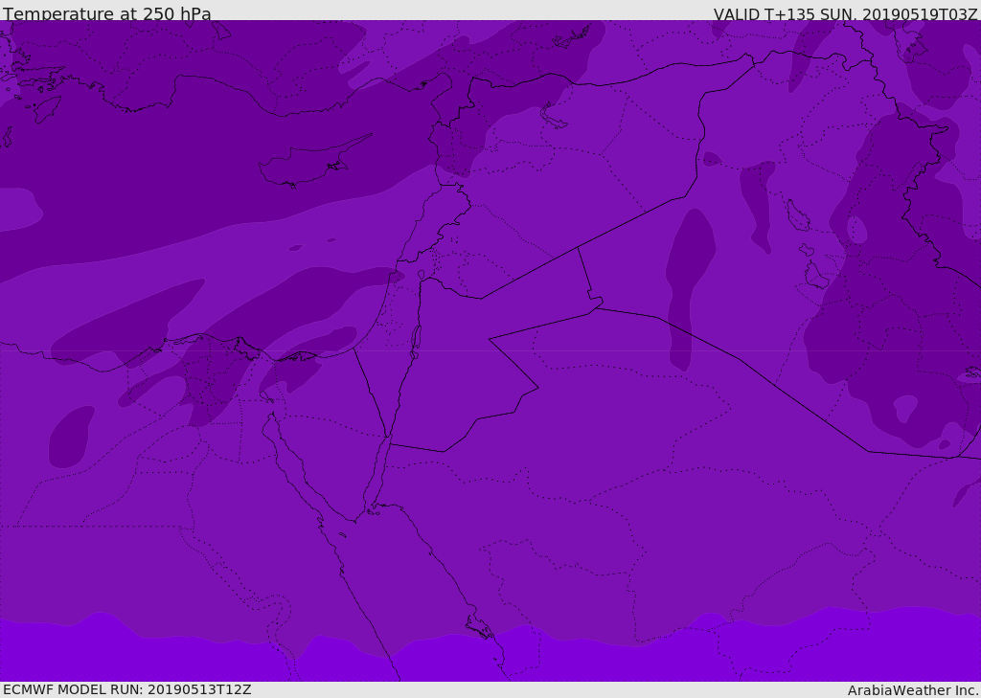The width and height of the screenshot is (981, 698).
Task: Click the 'Temperature at 250 hPa' title text
Action: pyautogui.click(x=107, y=13)
